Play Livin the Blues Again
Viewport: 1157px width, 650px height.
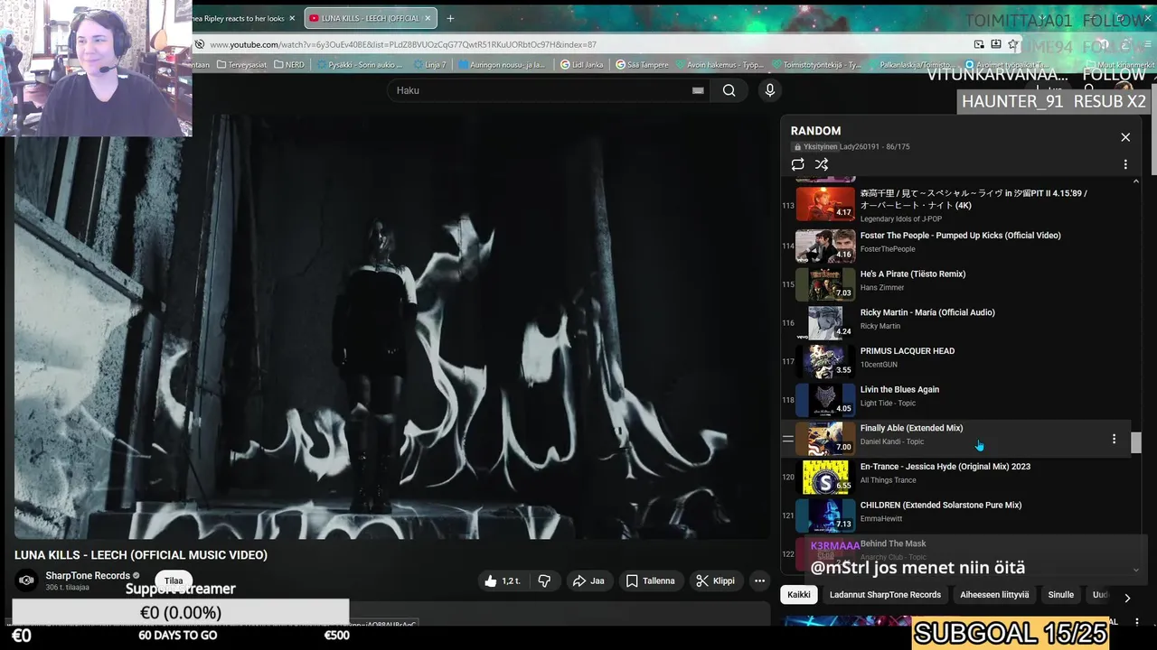click(x=899, y=390)
